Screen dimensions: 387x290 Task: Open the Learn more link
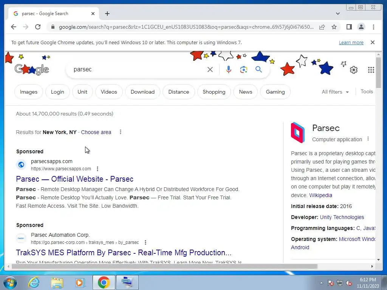351,42
